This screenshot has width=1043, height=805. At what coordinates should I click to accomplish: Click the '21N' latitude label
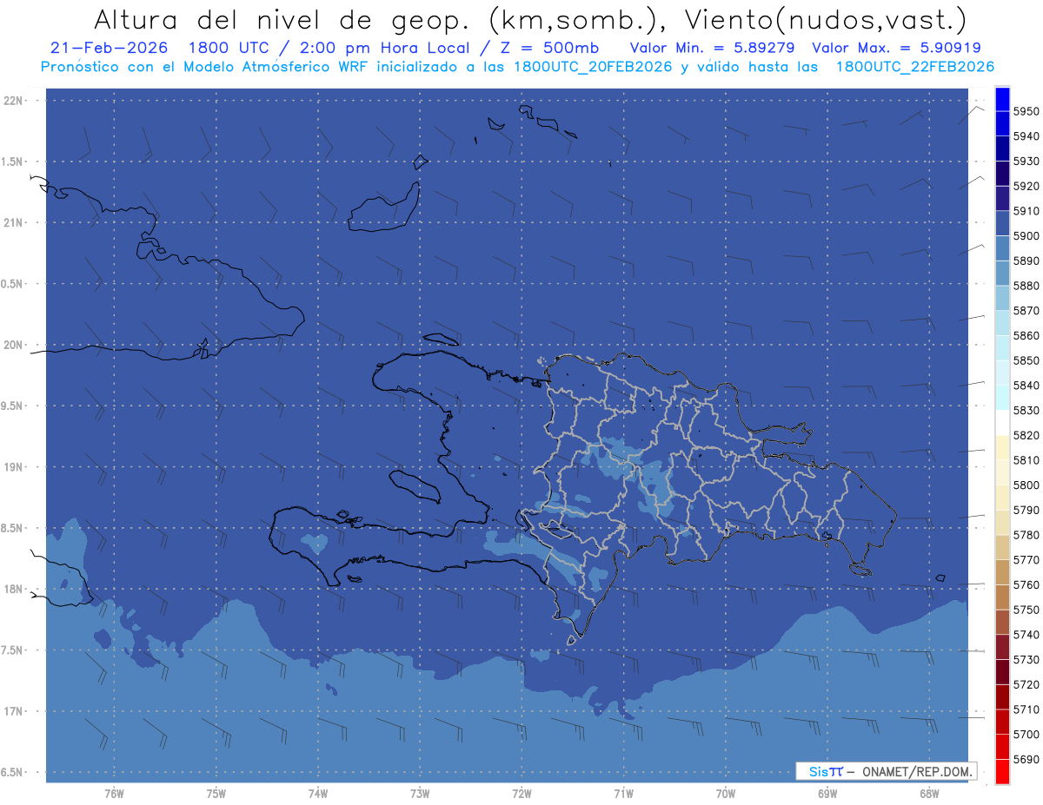click(x=15, y=223)
